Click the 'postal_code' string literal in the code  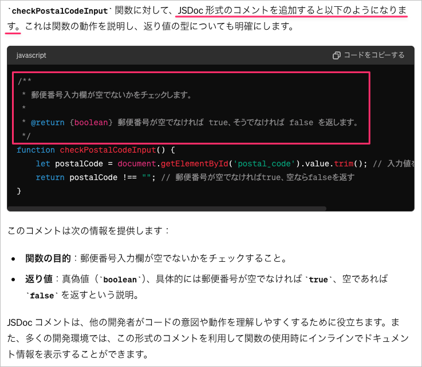coord(264,163)
